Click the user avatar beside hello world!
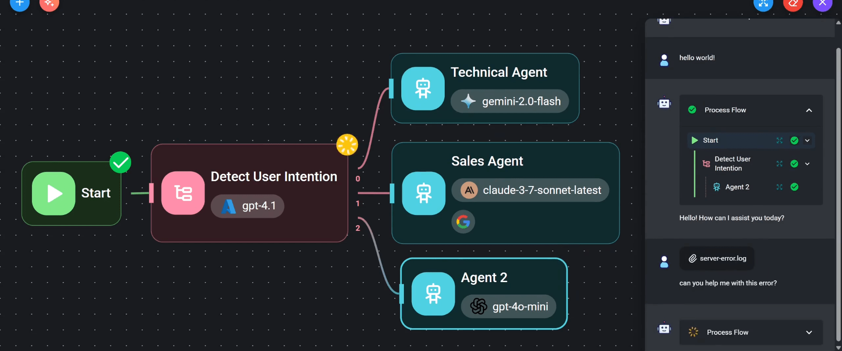842x351 pixels. click(664, 60)
